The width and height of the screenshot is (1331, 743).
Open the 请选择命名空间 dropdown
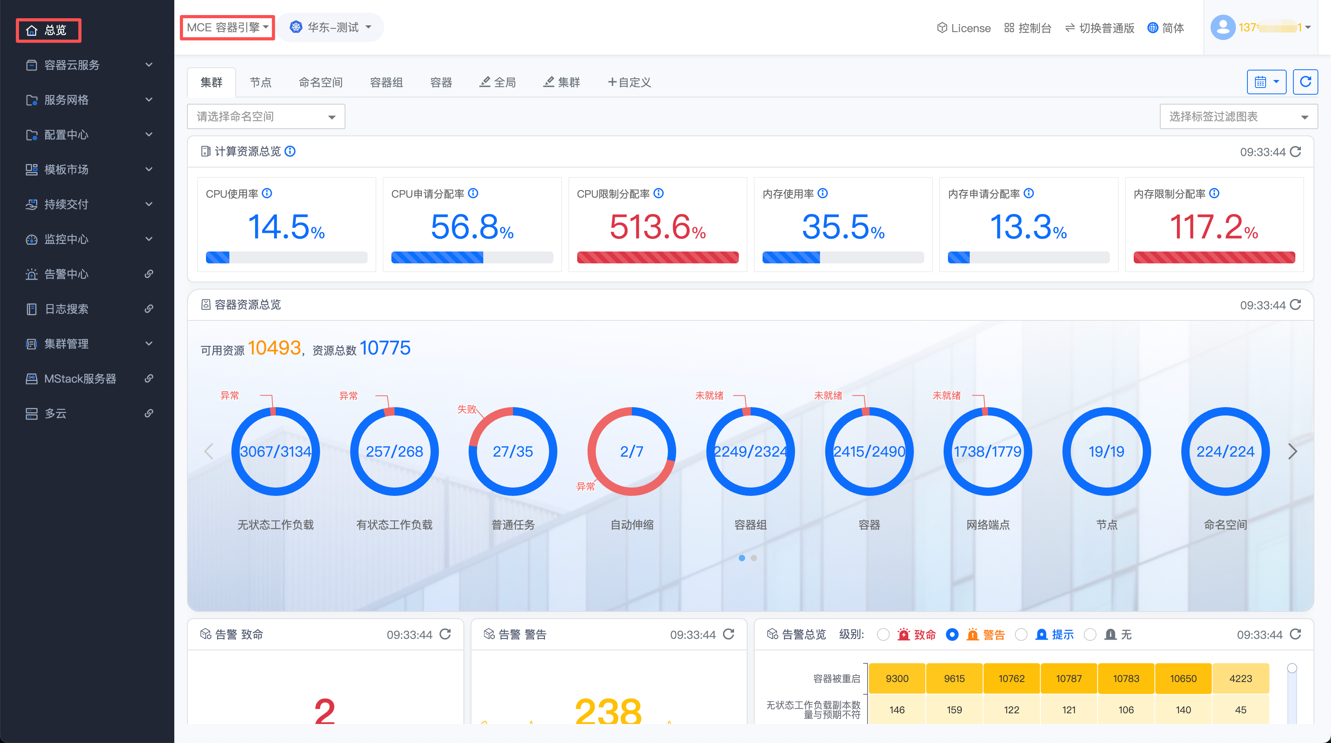tap(265, 117)
